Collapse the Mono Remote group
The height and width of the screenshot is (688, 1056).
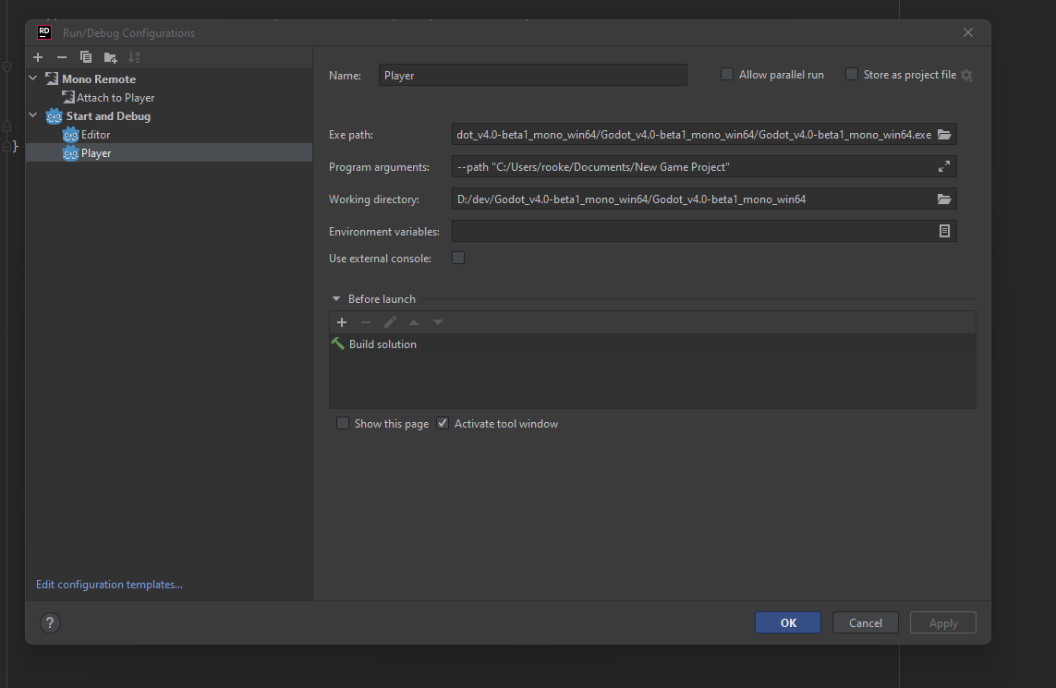tap(32, 78)
